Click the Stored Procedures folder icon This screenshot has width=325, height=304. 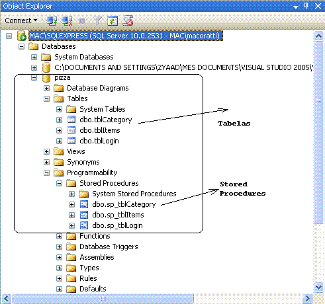click(x=71, y=183)
